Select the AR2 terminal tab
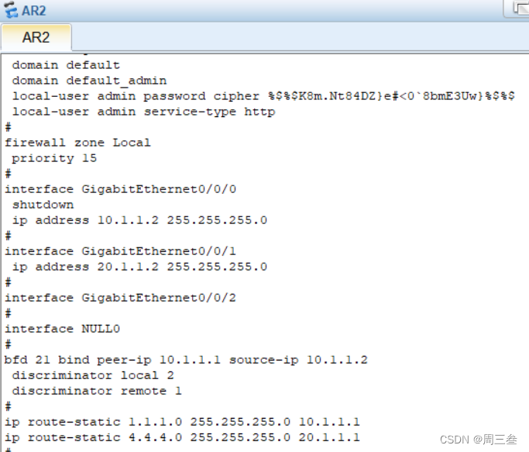This screenshot has width=529, height=452. 36,37
